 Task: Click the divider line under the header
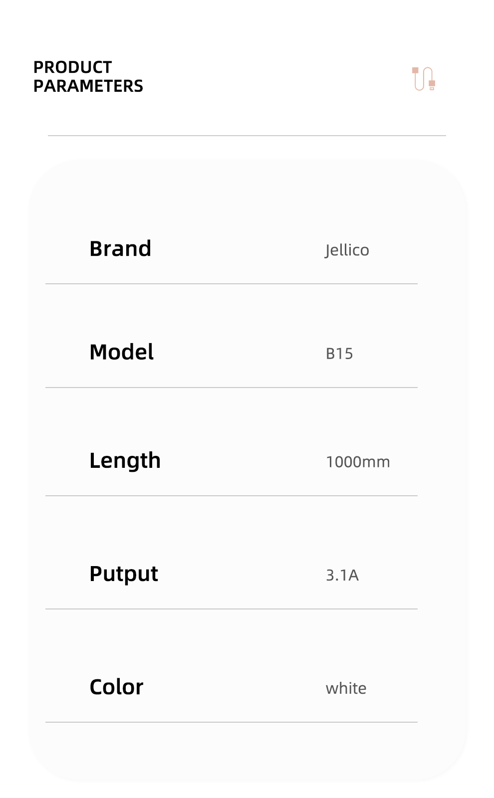[247, 135]
